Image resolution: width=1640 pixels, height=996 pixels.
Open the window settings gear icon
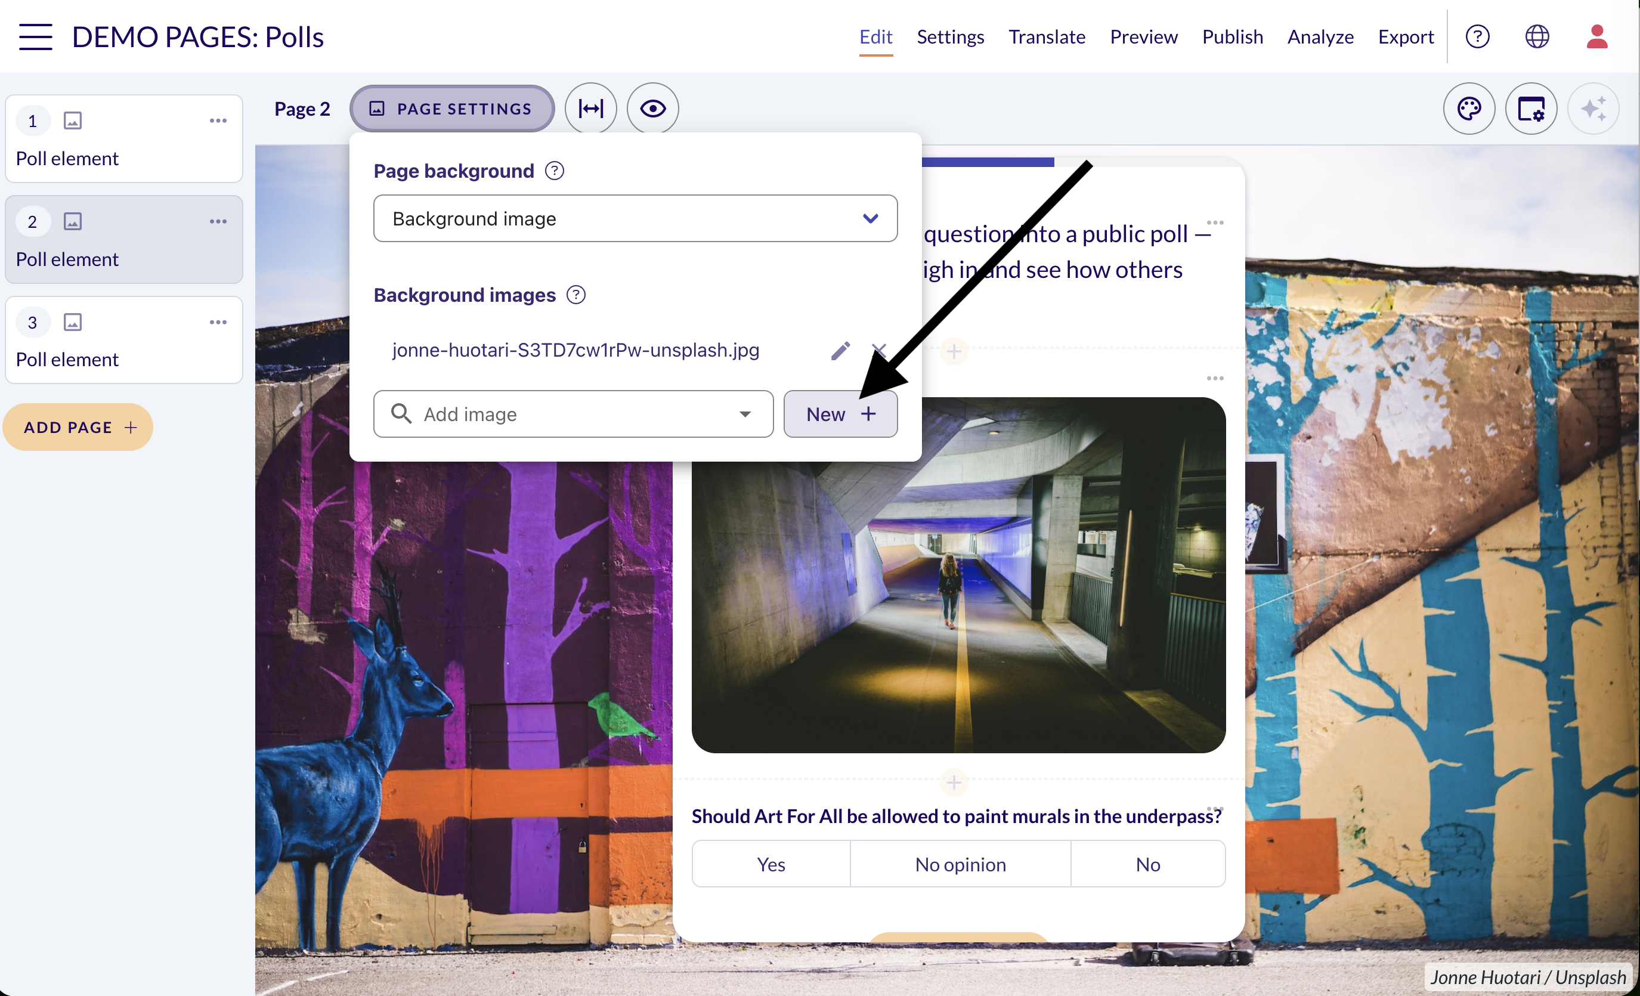[x=1531, y=109]
